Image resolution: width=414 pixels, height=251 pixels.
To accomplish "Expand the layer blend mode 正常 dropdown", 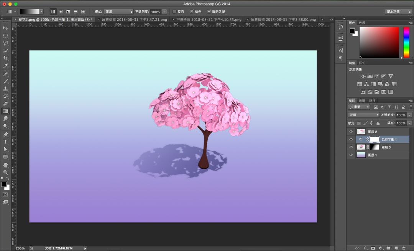I will pyautogui.click(x=363, y=115).
